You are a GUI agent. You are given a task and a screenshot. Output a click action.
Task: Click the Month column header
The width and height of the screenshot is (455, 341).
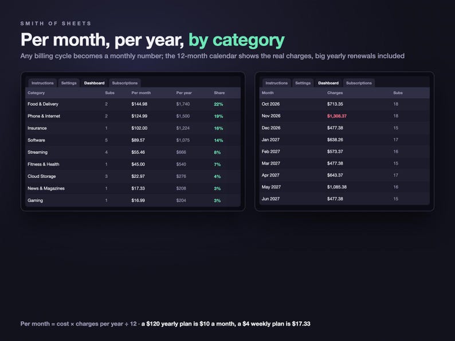268,93
